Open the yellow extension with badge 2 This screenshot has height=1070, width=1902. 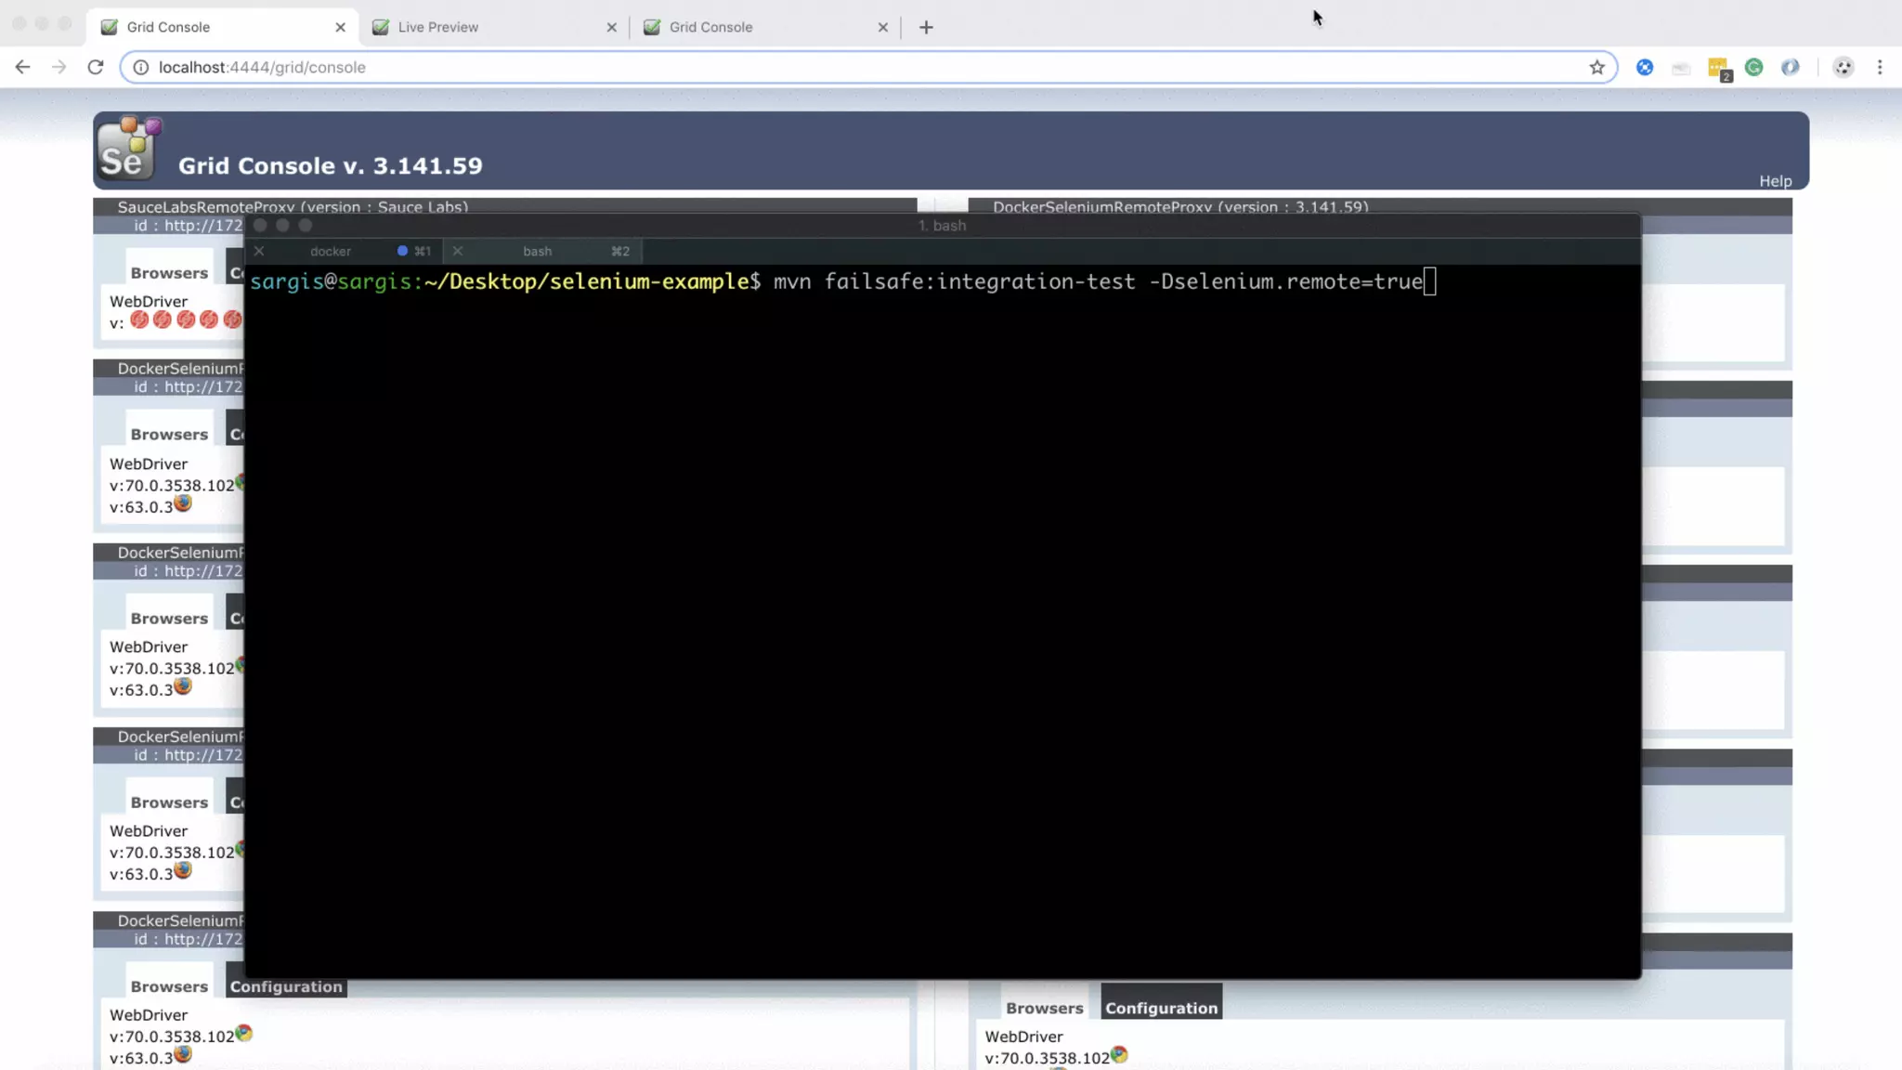point(1718,68)
